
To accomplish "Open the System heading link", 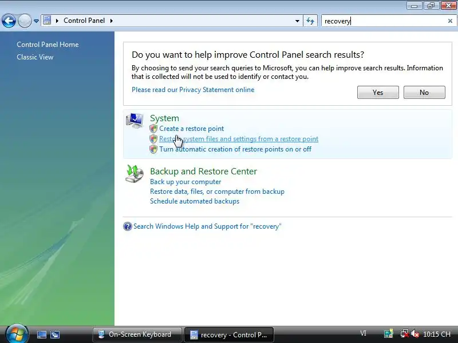I will (x=164, y=118).
